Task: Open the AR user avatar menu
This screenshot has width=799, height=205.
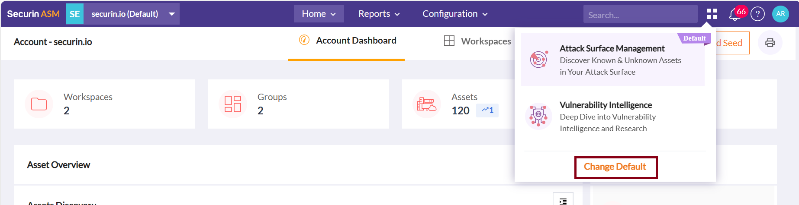Action: 780,14
